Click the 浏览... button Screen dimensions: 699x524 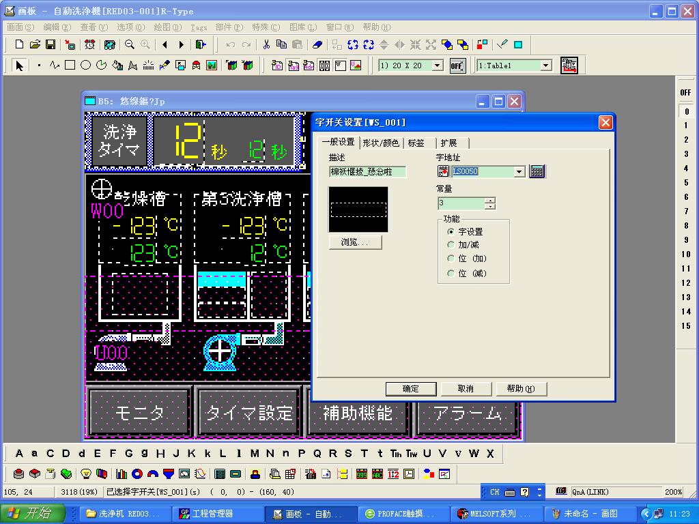pyautogui.click(x=355, y=242)
